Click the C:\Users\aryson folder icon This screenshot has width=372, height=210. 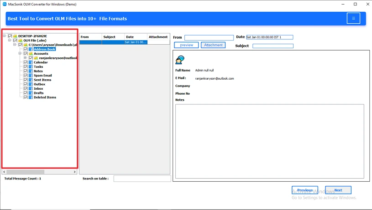tap(26, 45)
